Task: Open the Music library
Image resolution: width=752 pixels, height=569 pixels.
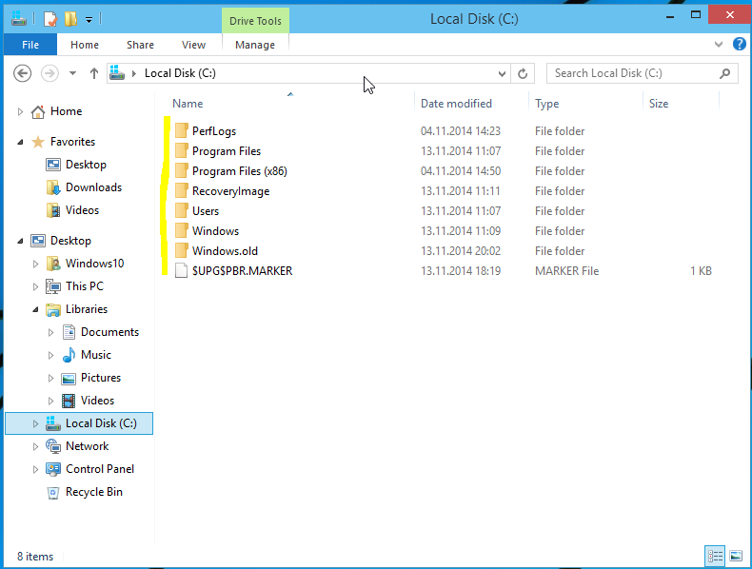Action: point(96,355)
